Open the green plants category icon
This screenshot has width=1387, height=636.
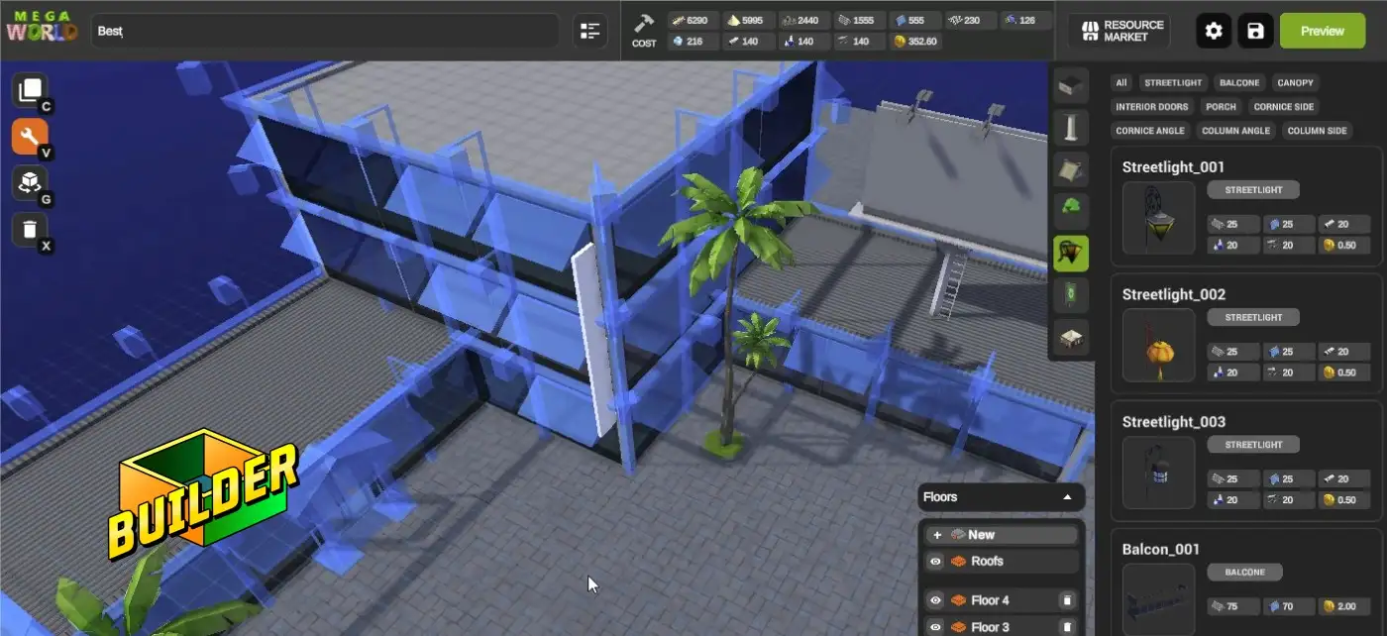[x=1071, y=209]
